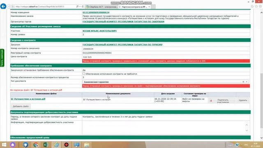Click the Удалить button for the file
The image size is (263, 148).
pyautogui.click(x=243, y=100)
